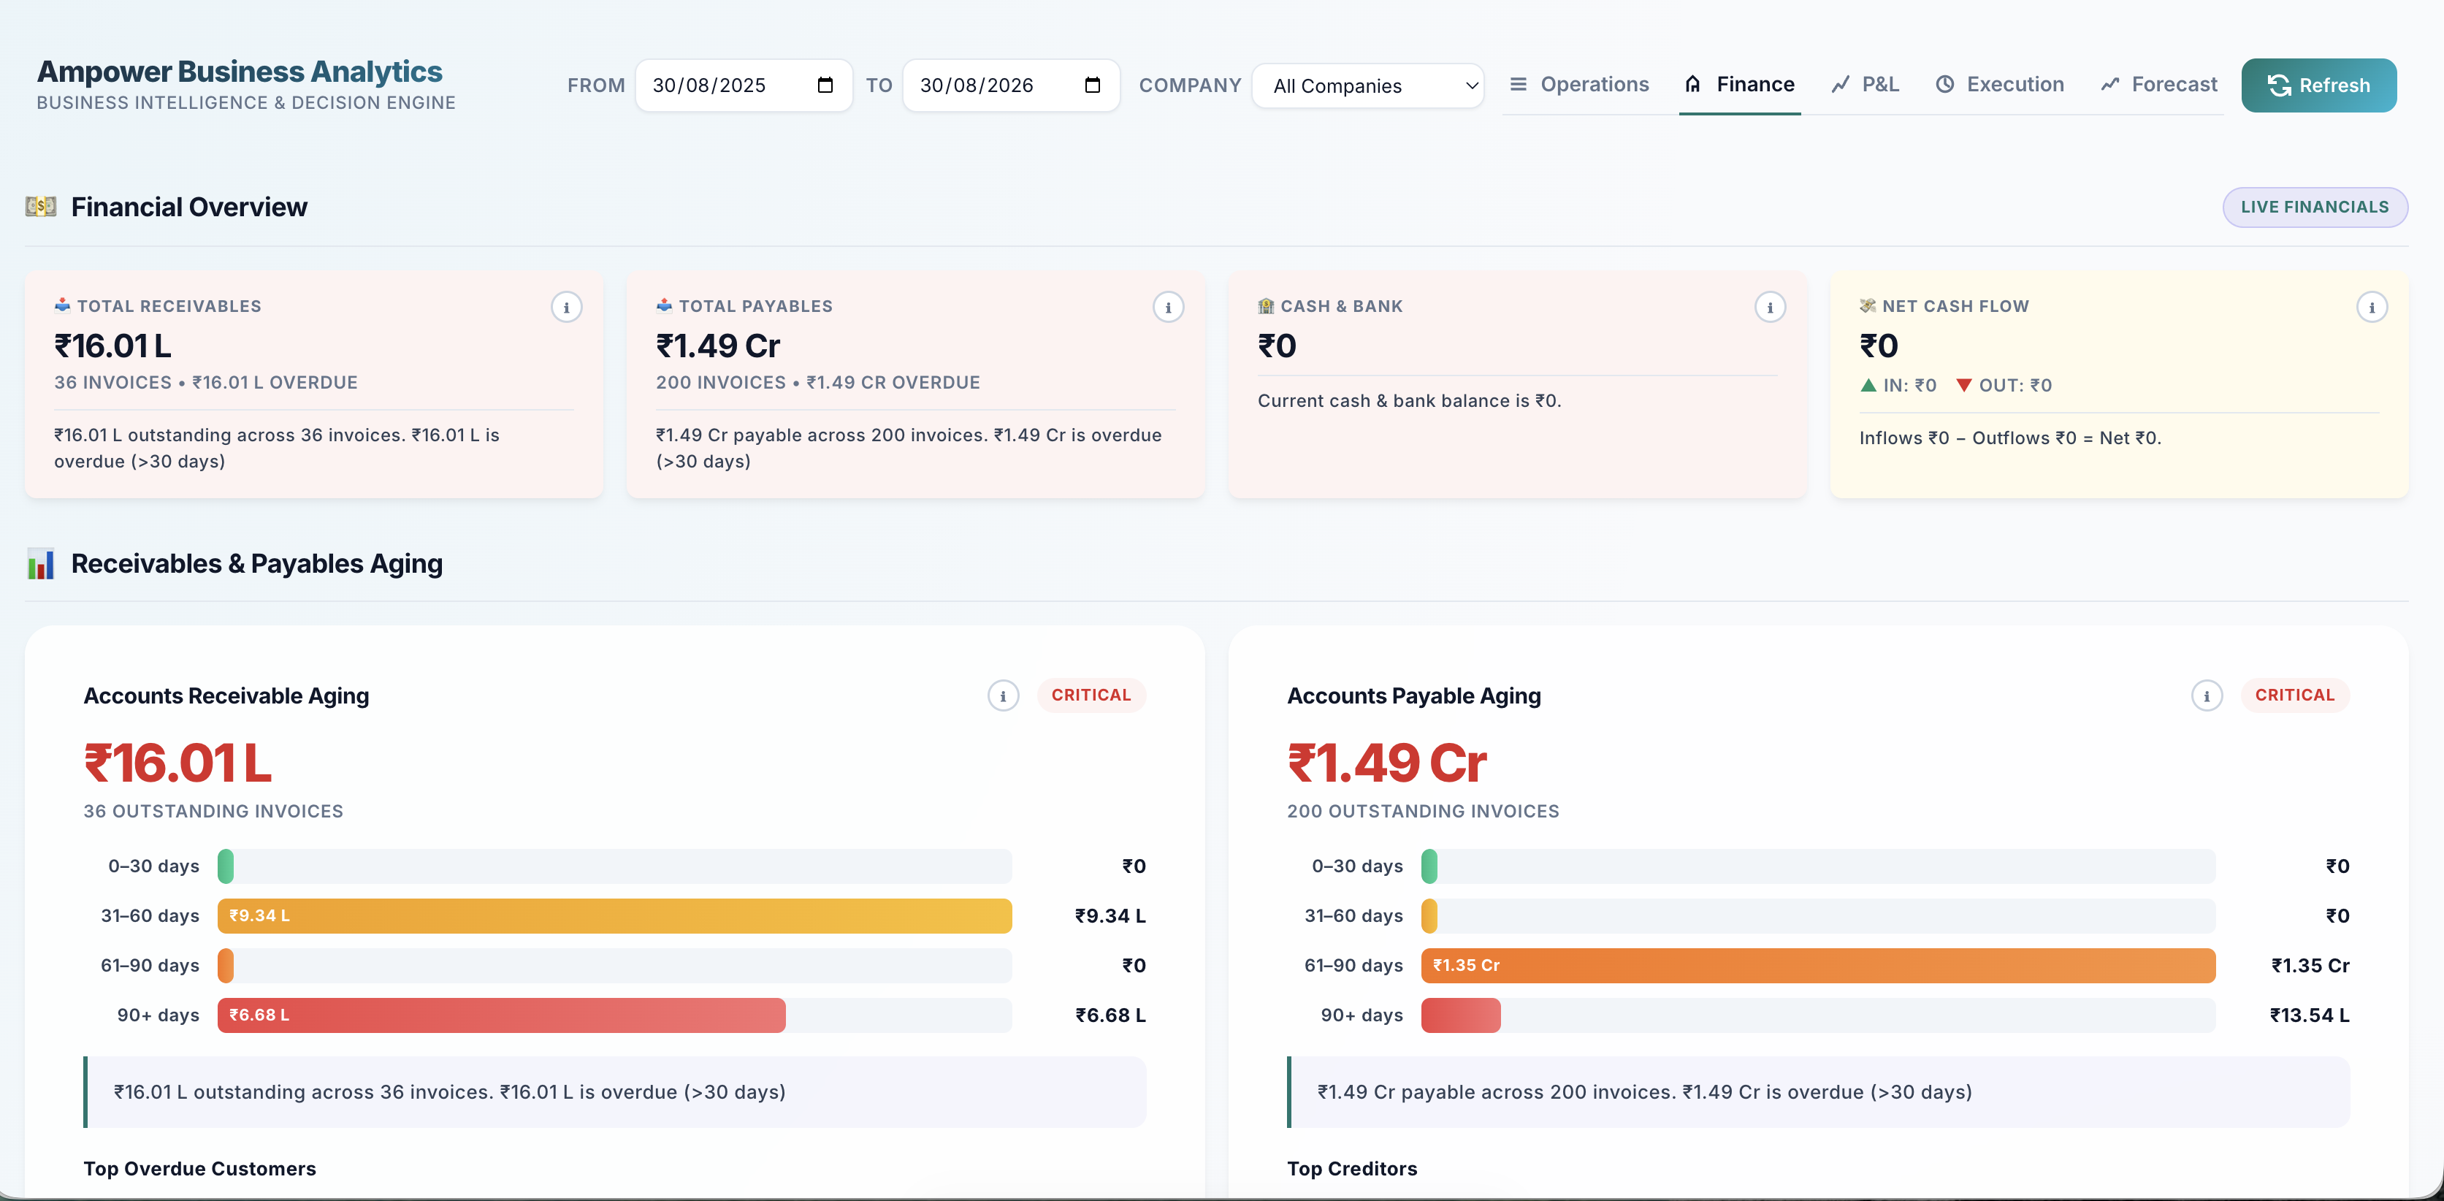Expand the All Companies dropdown

pyautogui.click(x=1367, y=86)
